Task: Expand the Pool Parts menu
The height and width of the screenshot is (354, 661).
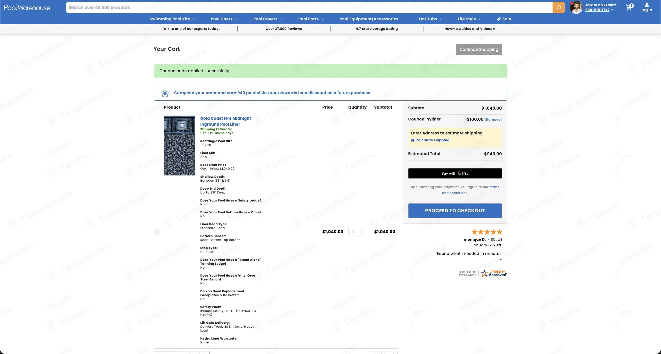Action: 311,19
